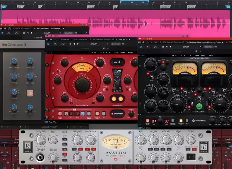Click Paste in SPL IRON toolbar
This screenshot has height=169, width=232.
[x=123, y=53]
